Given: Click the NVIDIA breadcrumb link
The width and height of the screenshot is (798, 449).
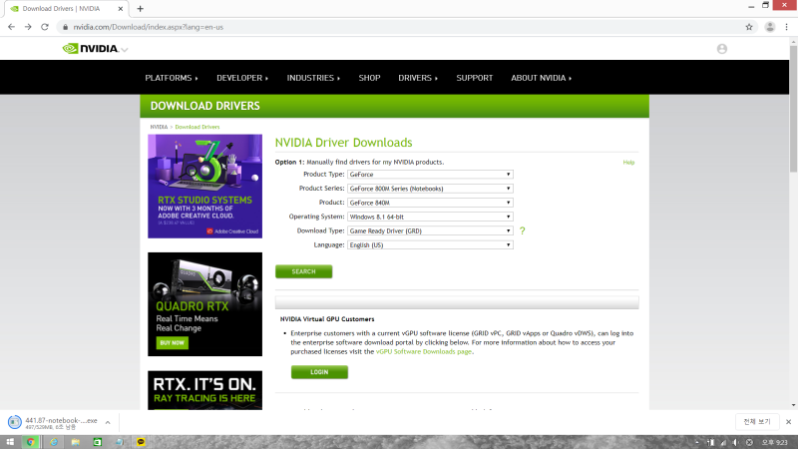Looking at the screenshot, I should coord(159,127).
